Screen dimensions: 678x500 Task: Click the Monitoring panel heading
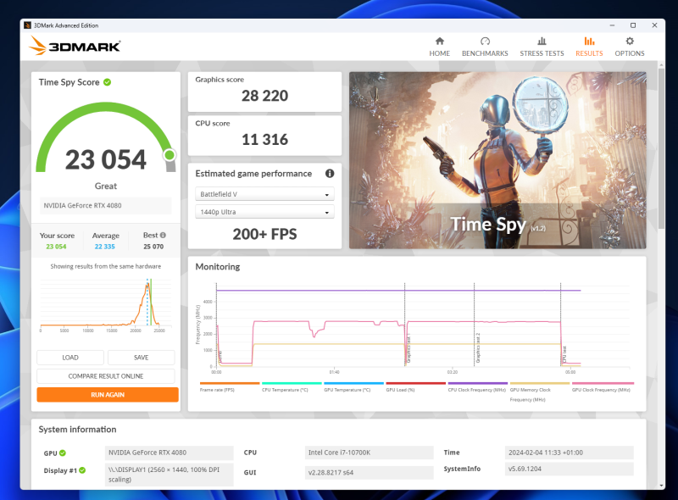(x=218, y=267)
